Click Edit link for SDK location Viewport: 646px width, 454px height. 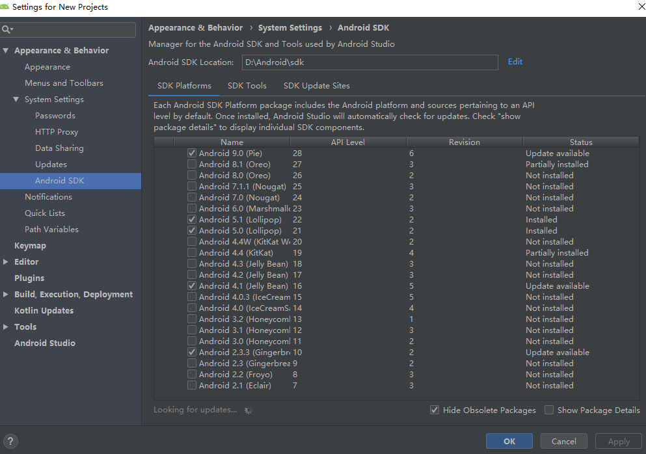click(515, 62)
